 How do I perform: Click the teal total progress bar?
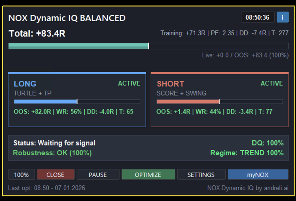148,46
